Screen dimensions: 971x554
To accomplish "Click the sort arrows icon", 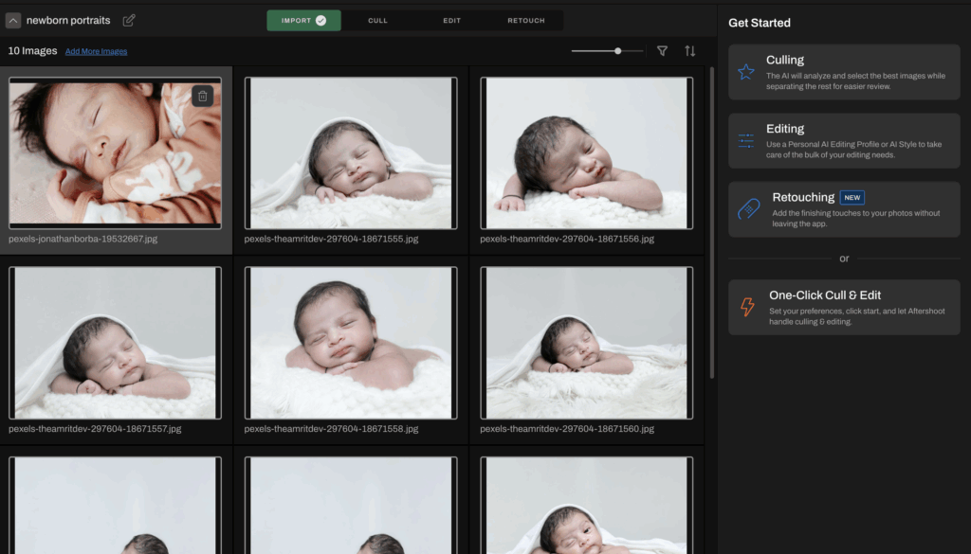I will pos(690,51).
